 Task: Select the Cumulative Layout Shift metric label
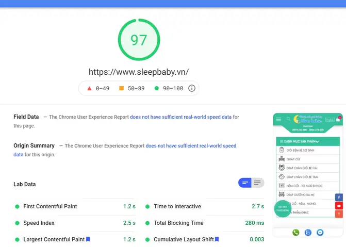coord(184,239)
